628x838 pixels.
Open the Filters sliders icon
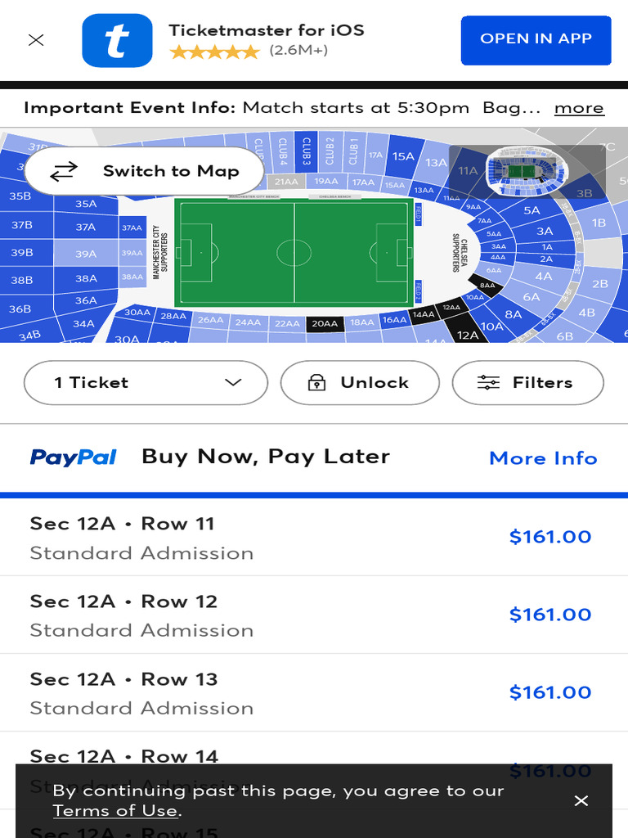tap(488, 382)
